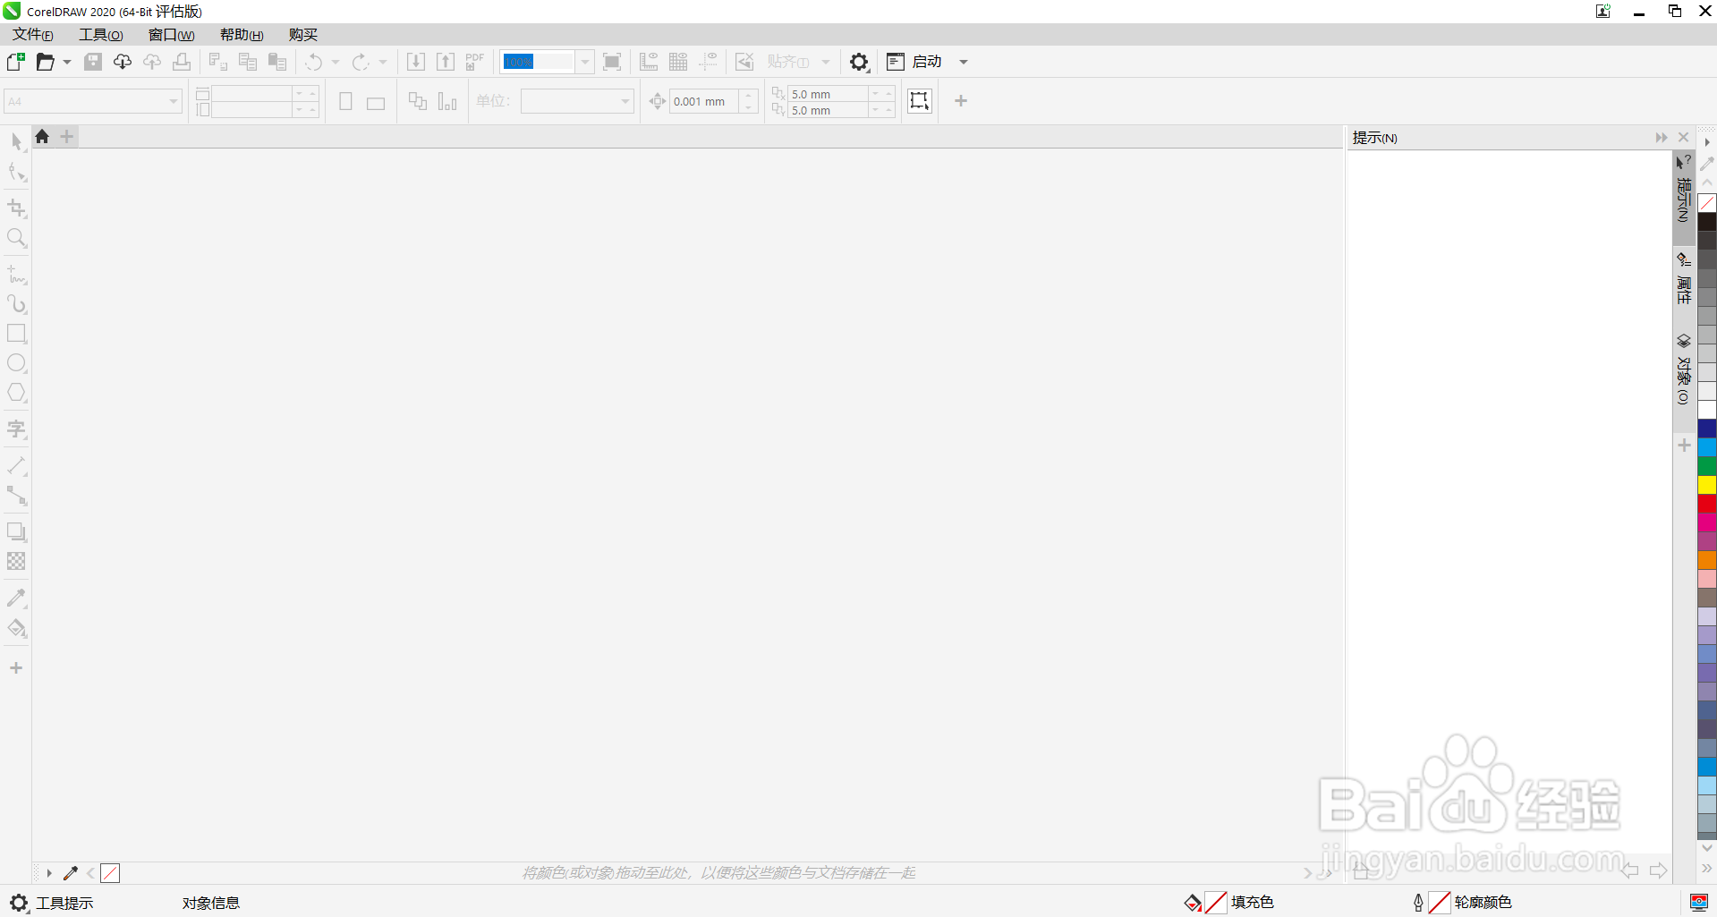Viewport: 1717px width, 917px height.
Task: Click the plus quick customize on property bar
Action: (x=961, y=101)
